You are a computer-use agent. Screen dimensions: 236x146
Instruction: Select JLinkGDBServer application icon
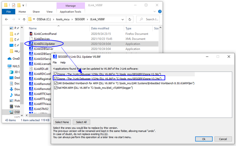point(31,49)
